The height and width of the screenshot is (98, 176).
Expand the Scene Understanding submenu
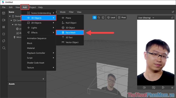tap(39, 13)
